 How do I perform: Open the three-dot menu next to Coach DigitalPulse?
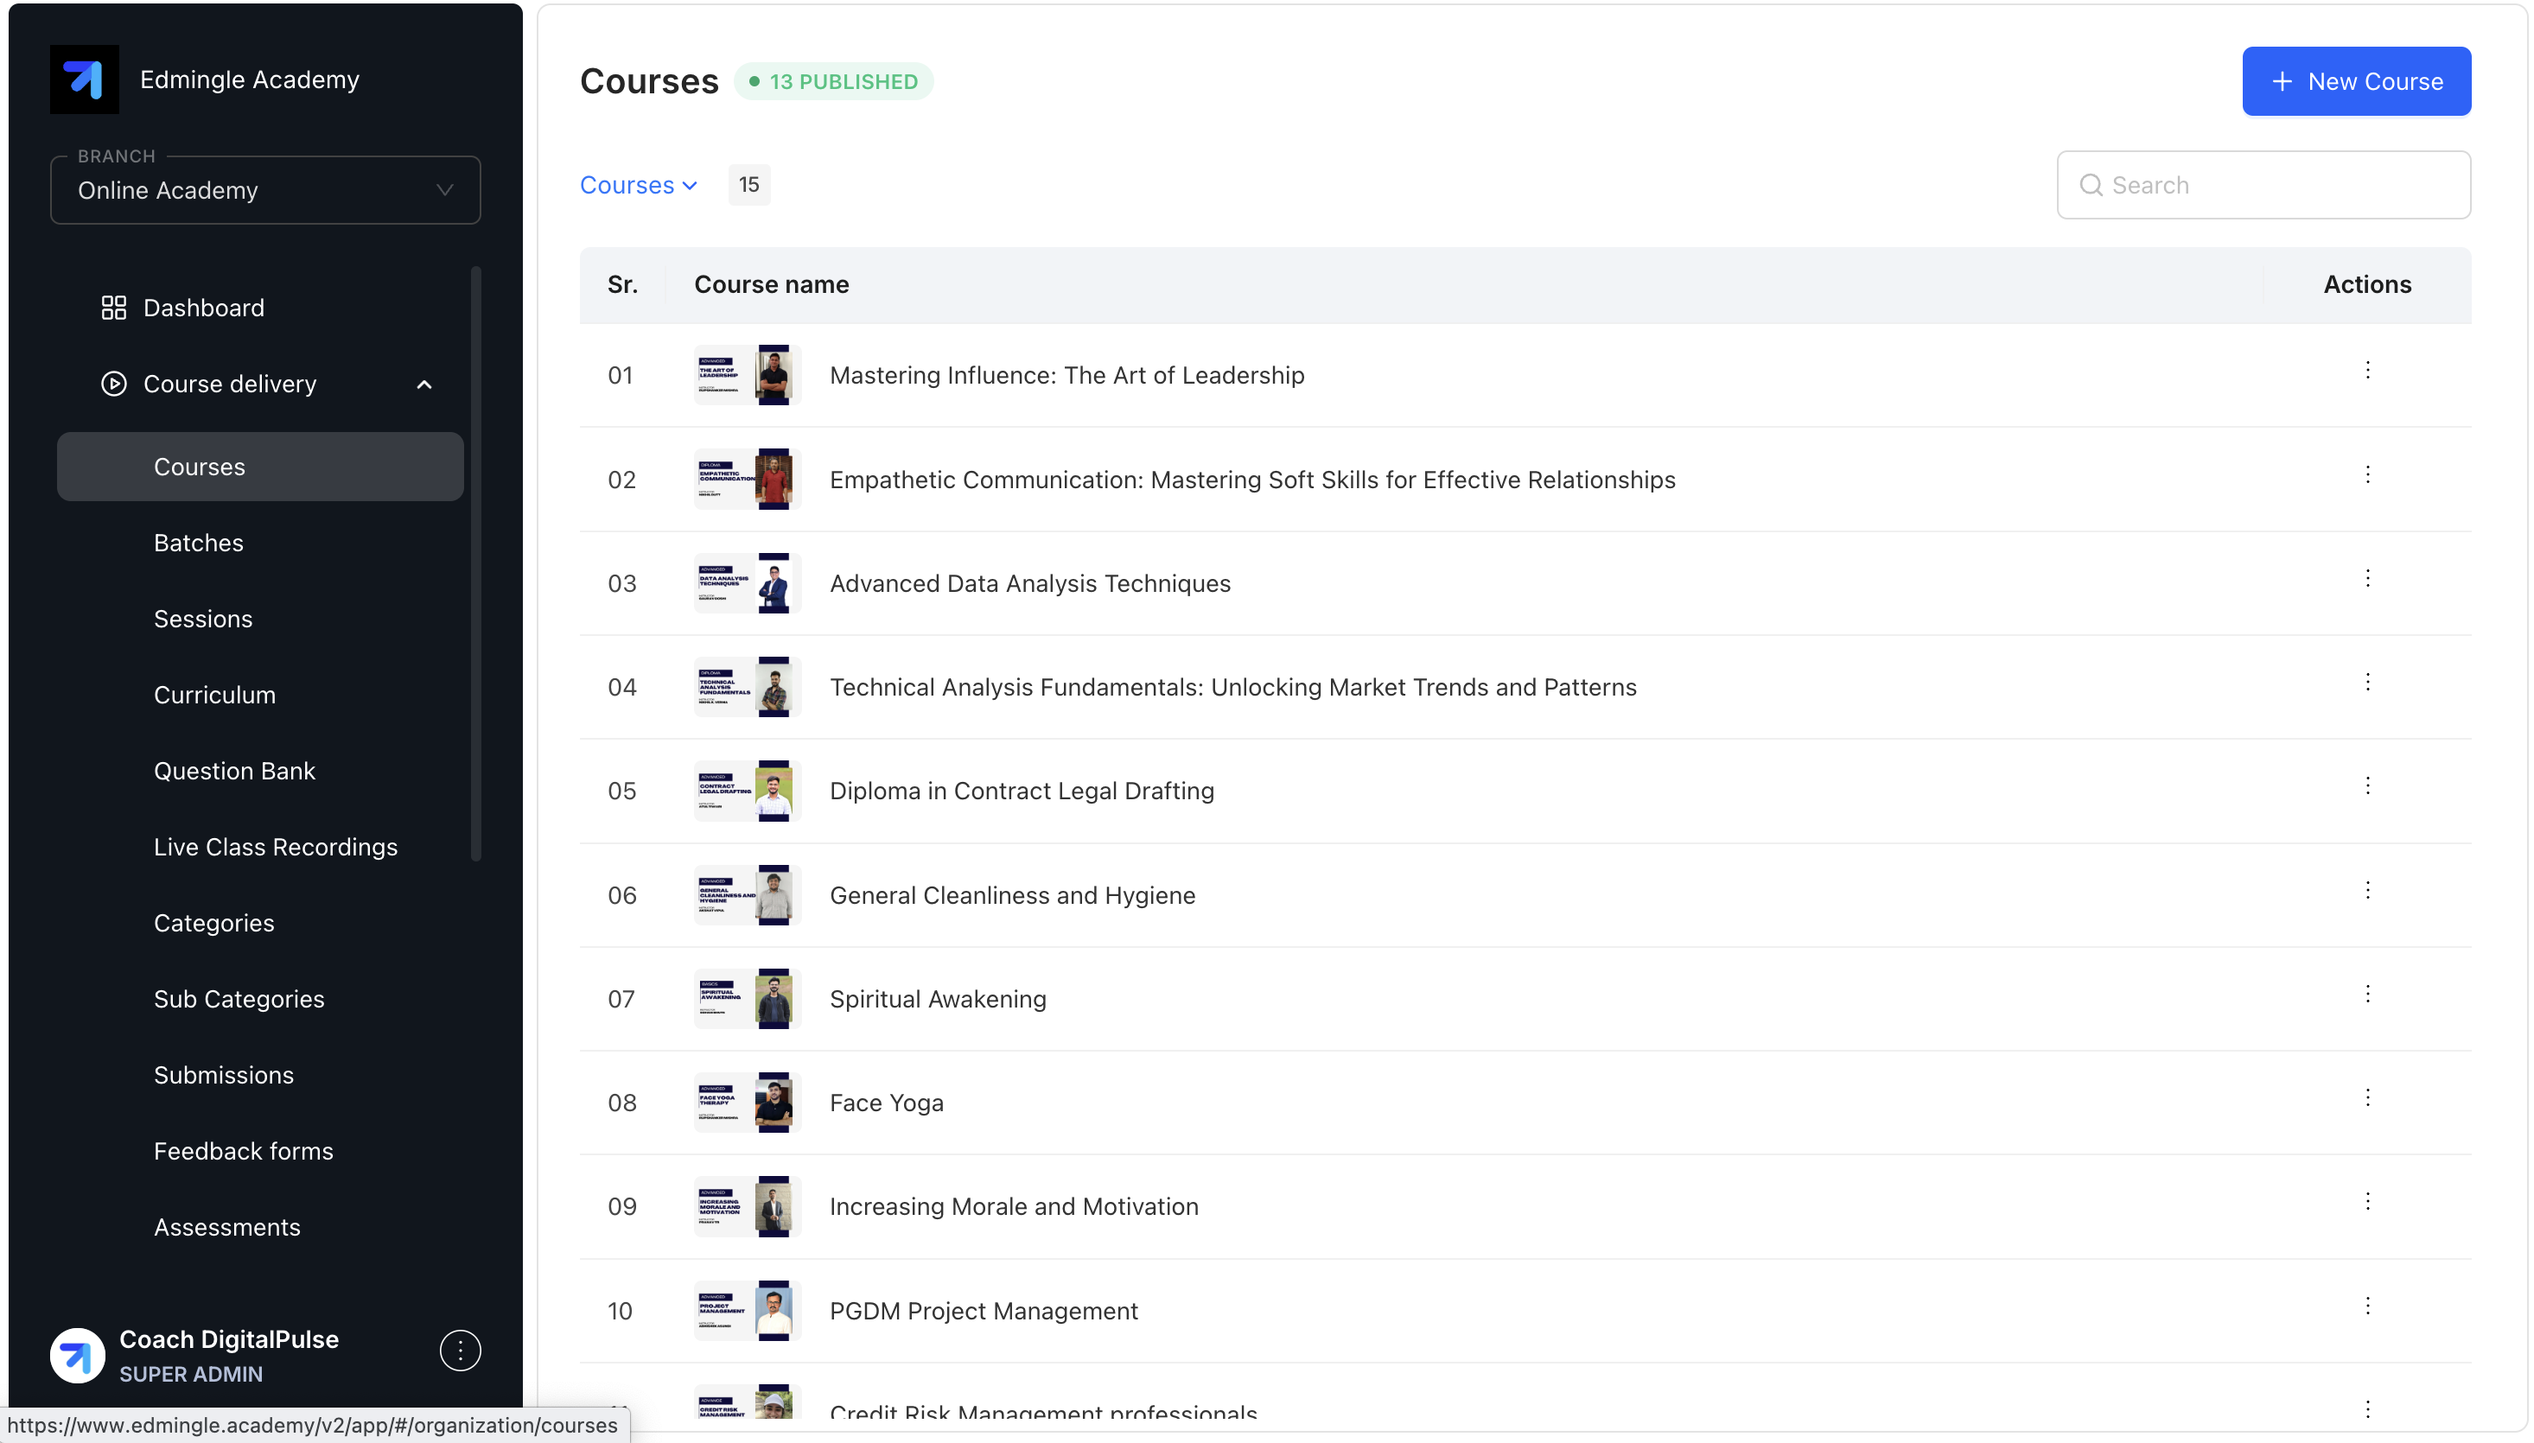tap(460, 1350)
